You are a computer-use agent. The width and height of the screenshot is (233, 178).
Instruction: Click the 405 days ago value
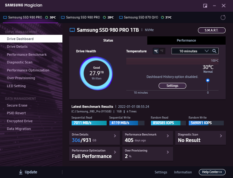click(135, 140)
